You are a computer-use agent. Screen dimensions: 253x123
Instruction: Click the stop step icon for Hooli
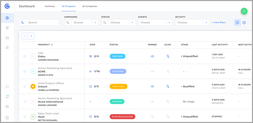91,116
